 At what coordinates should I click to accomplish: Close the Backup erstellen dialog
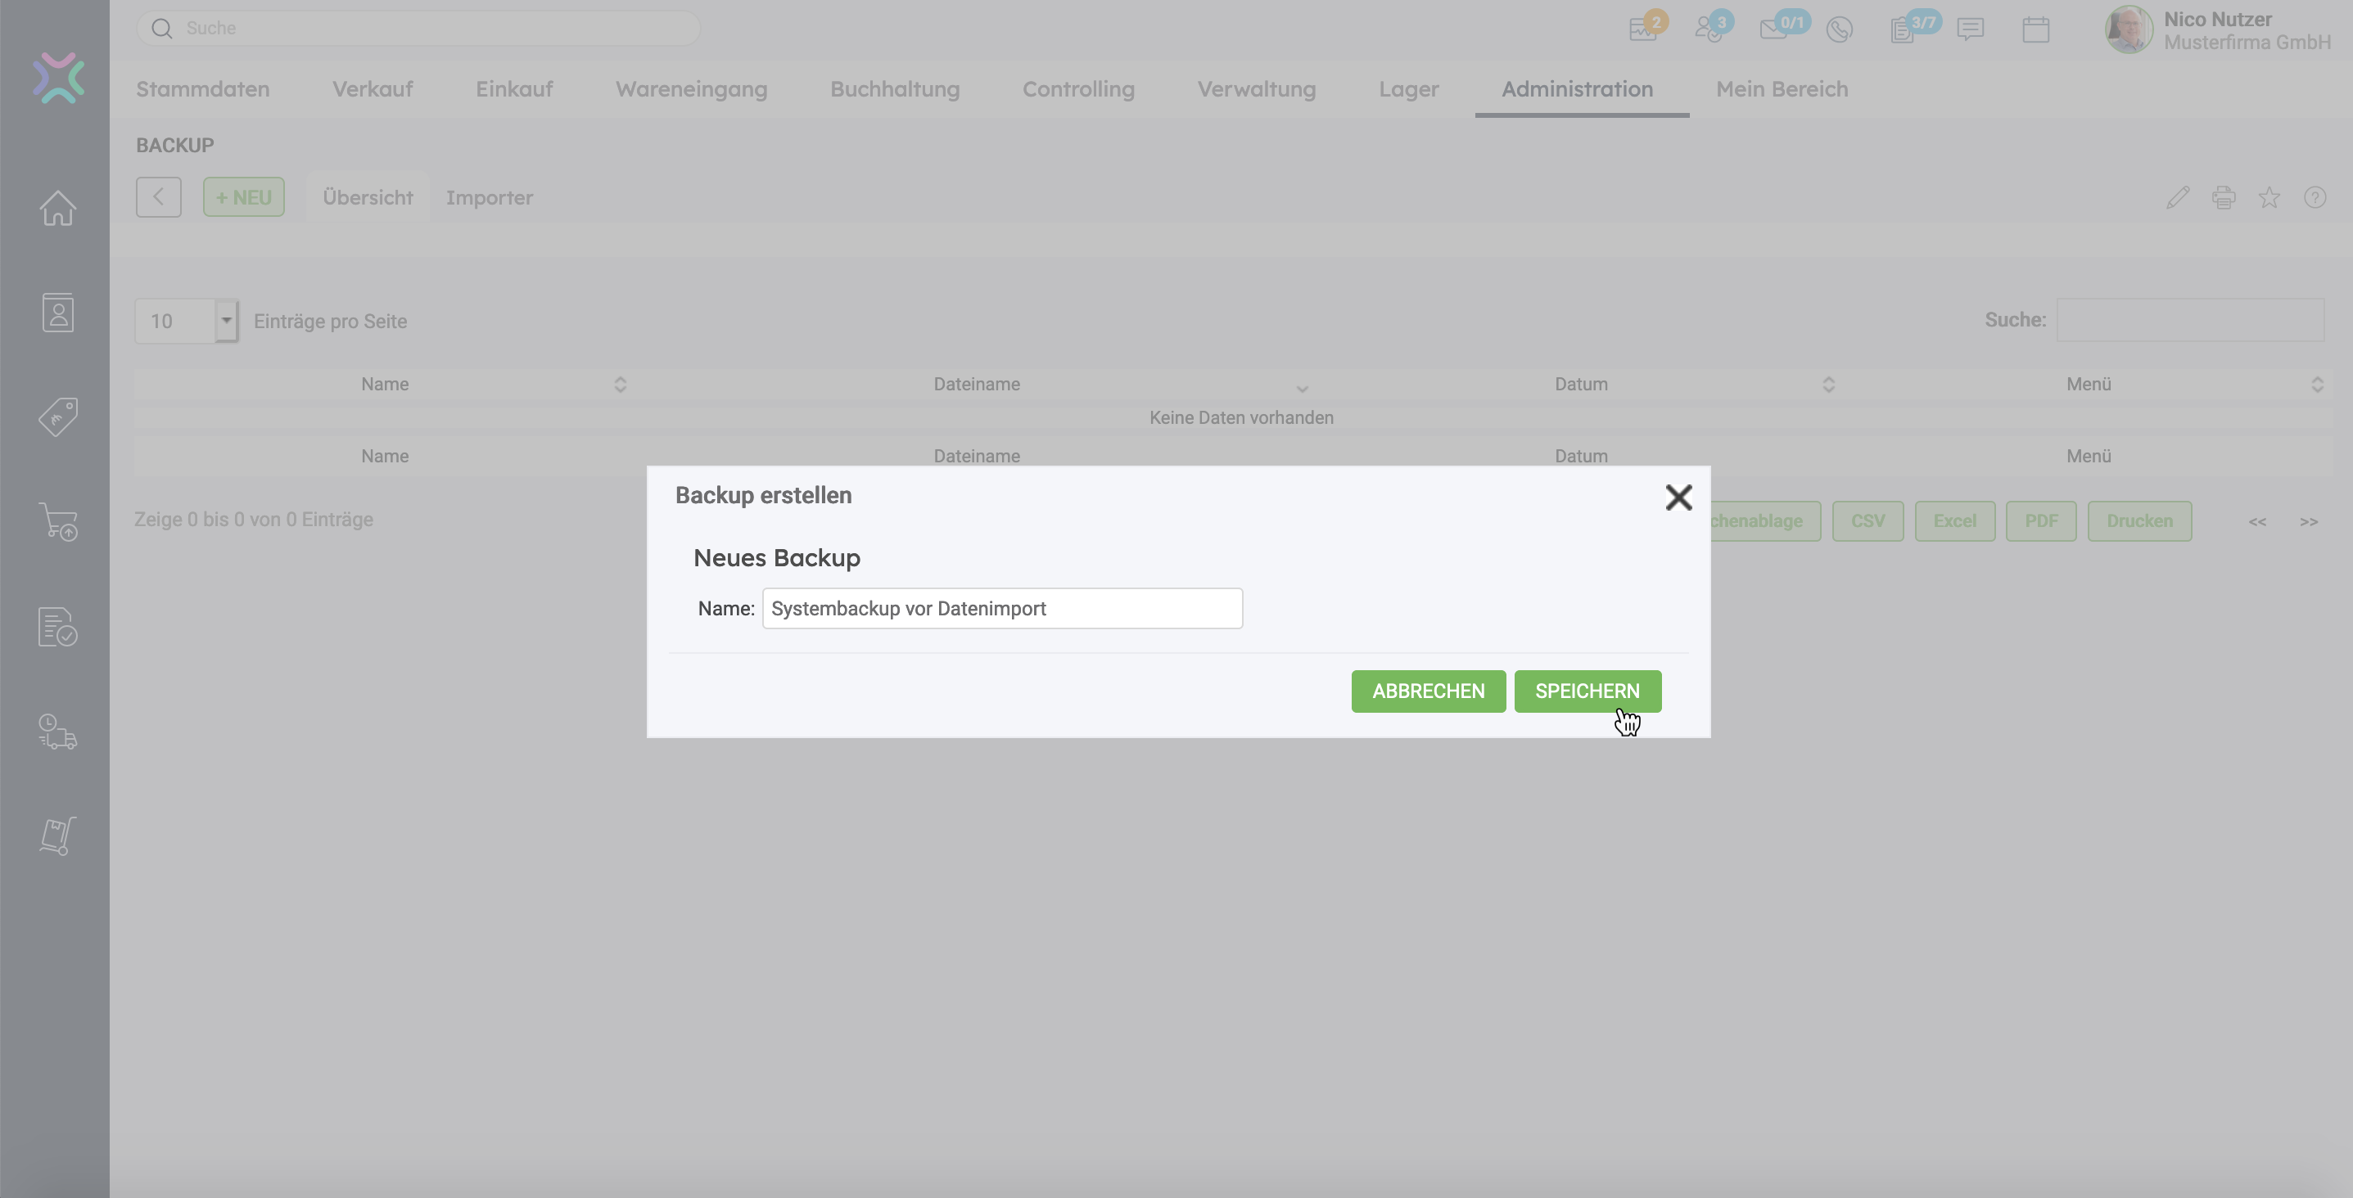[x=1678, y=498]
